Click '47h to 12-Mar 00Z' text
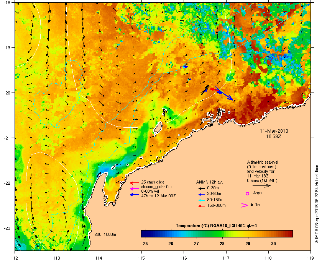Screen dimensions: 322x260 click(158, 196)
